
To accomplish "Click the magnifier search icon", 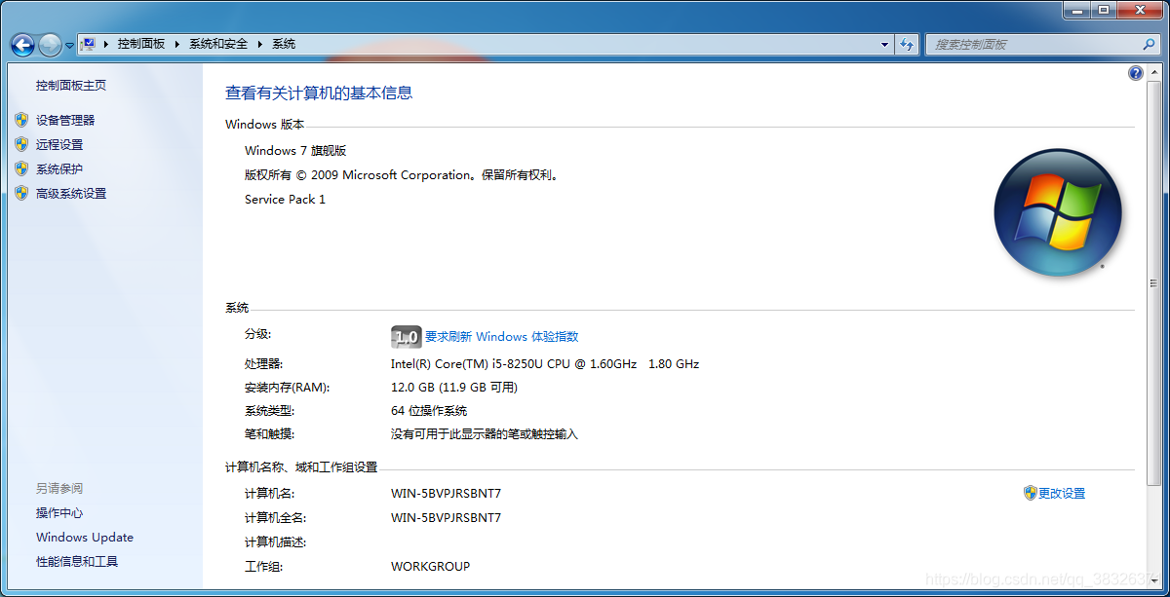I will [1149, 45].
